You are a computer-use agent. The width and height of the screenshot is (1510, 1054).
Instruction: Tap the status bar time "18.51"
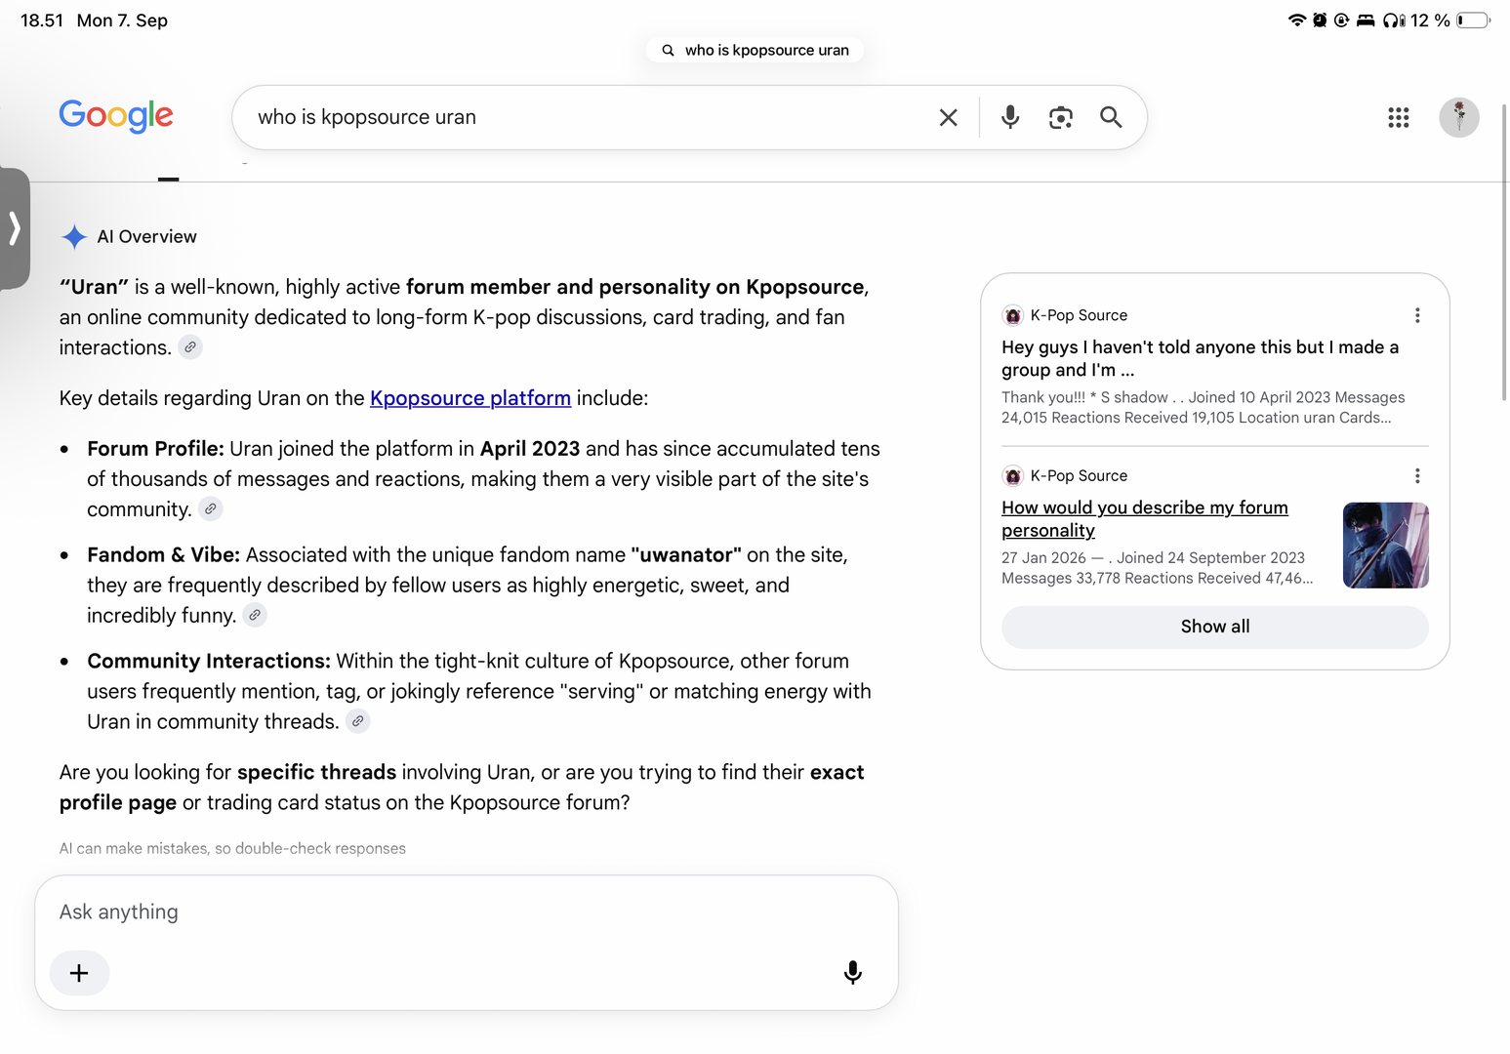tap(42, 20)
